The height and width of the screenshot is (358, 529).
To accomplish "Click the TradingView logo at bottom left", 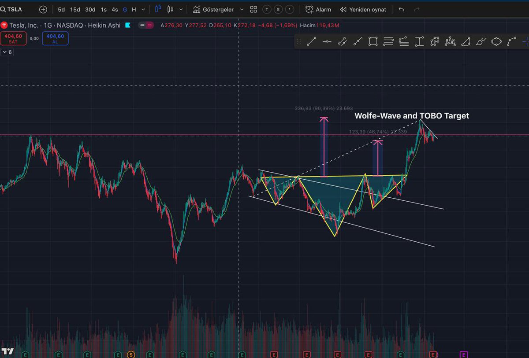I will tap(7, 351).
